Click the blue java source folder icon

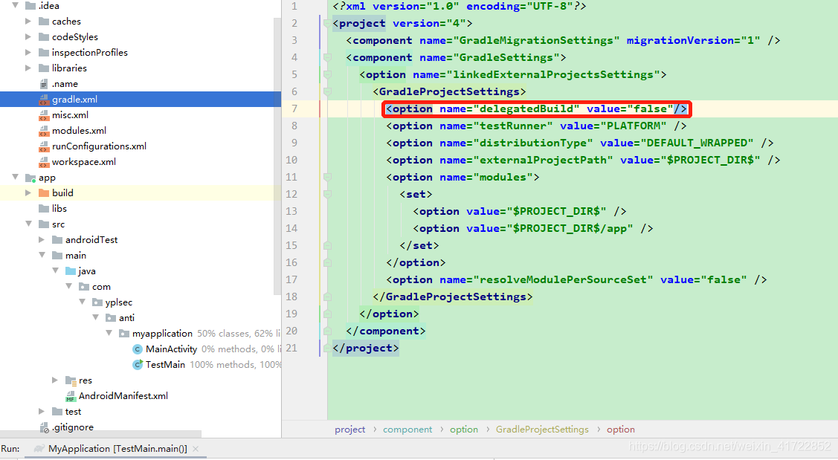tap(71, 271)
